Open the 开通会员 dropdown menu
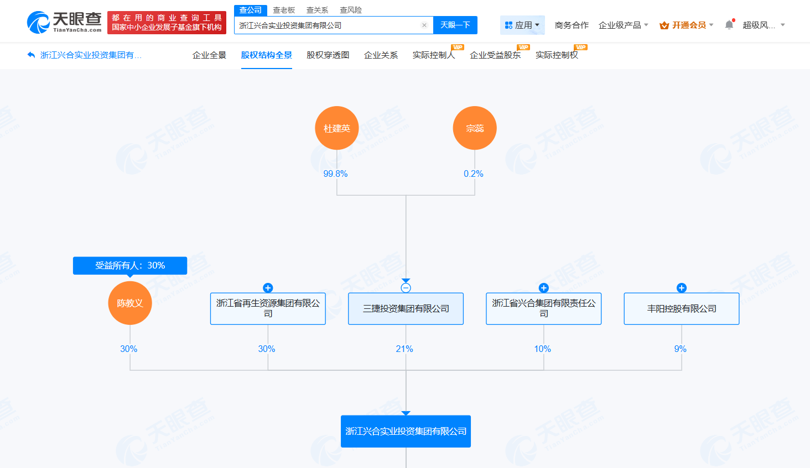 [x=687, y=25]
